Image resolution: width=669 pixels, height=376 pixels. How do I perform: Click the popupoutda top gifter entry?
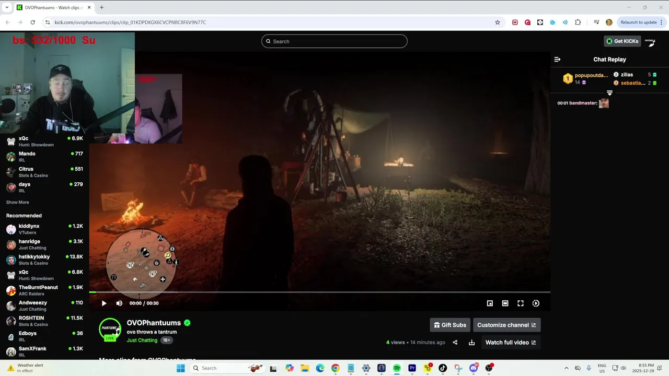coord(585,78)
